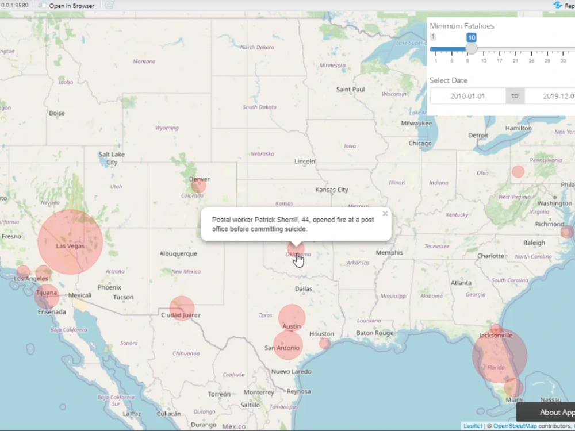Click the San Antonio circle marker
This screenshot has height=431, width=575.
288,345
